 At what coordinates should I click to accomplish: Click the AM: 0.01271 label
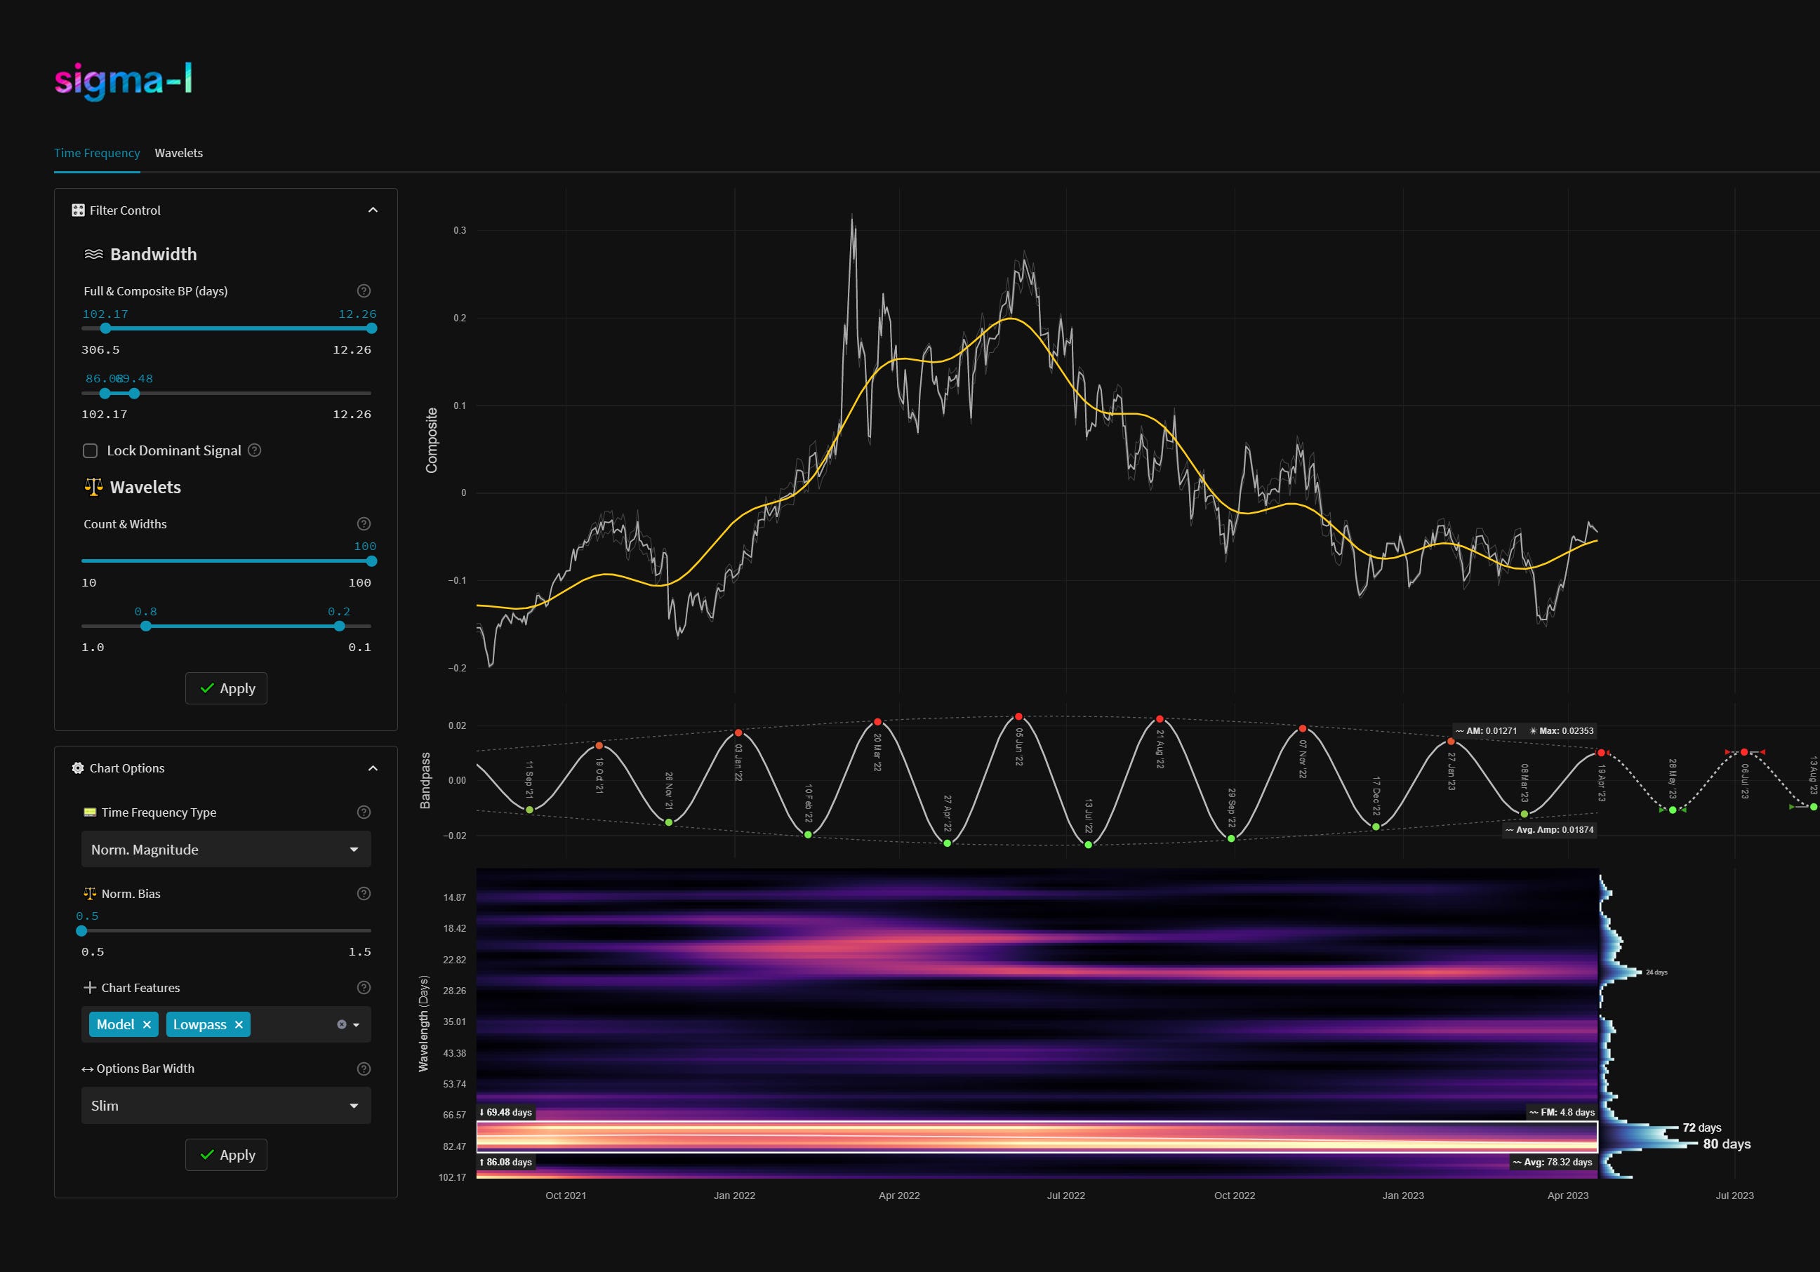(x=1487, y=730)
